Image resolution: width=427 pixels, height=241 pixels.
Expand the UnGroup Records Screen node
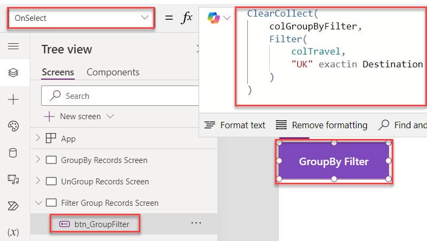tap(38, 181)
